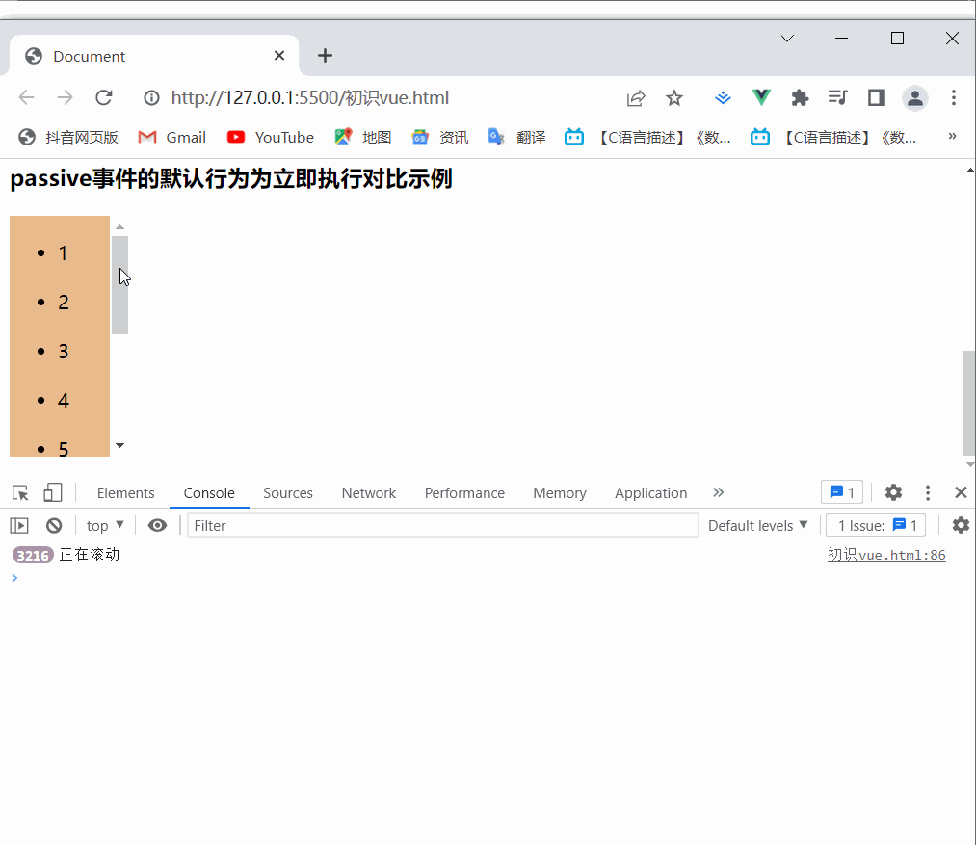
Task: Open Chrome three-dot menu
Action: click(954, 97)
